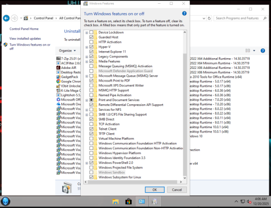Uncheck the Telnet Client checkbox
This screenshot has height=208, width=271.
click(92, 129)
